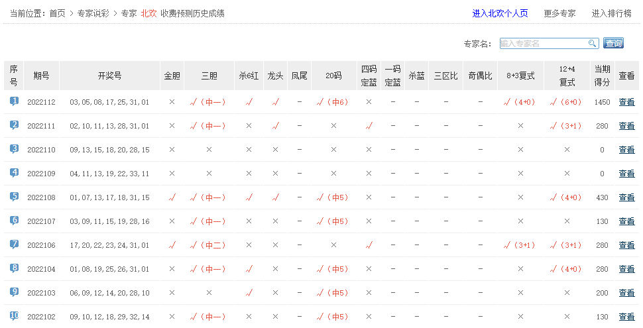This screenshot has width=643, height=328.
Task: Click the number 5 rank badge icon
Action: click(x=14, y=197)
